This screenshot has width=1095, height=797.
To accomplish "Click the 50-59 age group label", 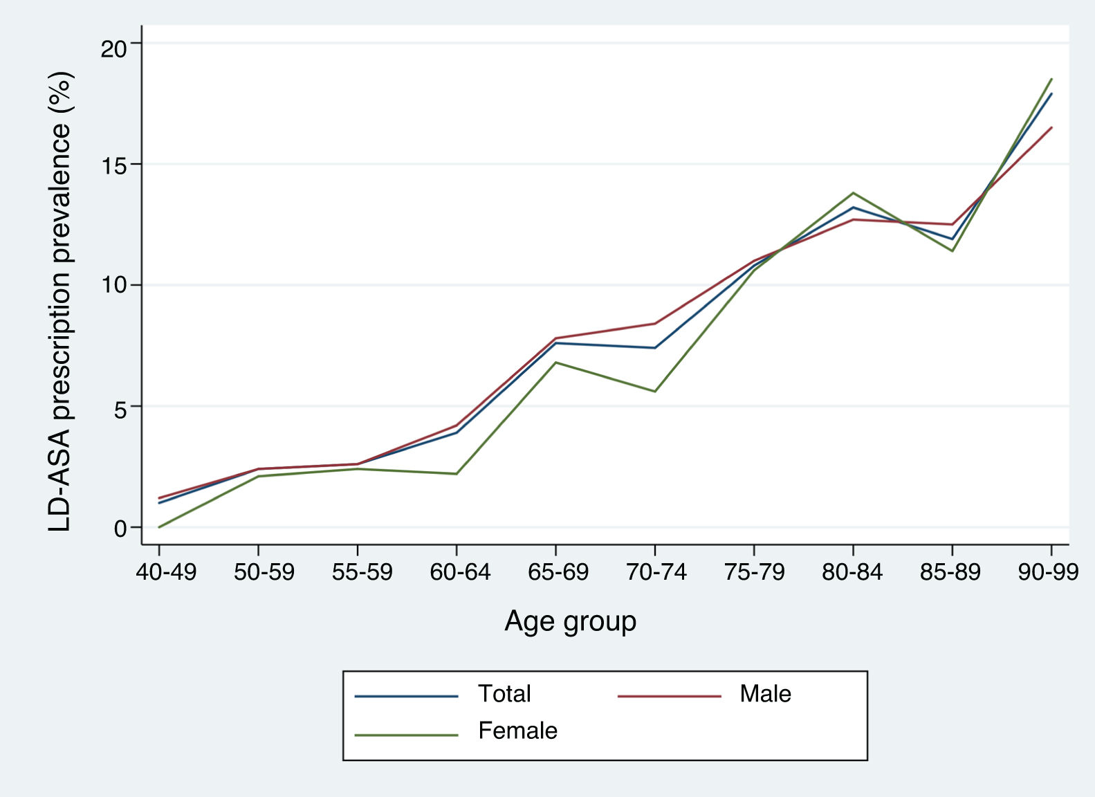I will click(x=264, y=573).
